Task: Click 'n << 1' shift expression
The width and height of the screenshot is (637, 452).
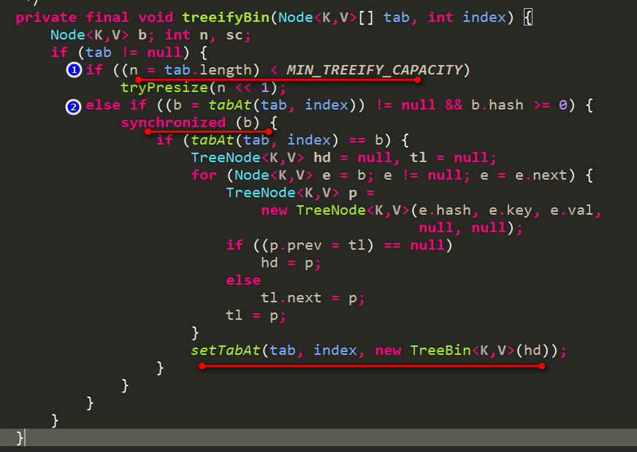Action: pos(243,88)
